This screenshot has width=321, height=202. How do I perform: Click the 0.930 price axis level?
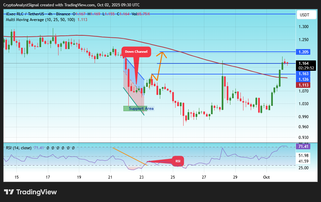303,137
